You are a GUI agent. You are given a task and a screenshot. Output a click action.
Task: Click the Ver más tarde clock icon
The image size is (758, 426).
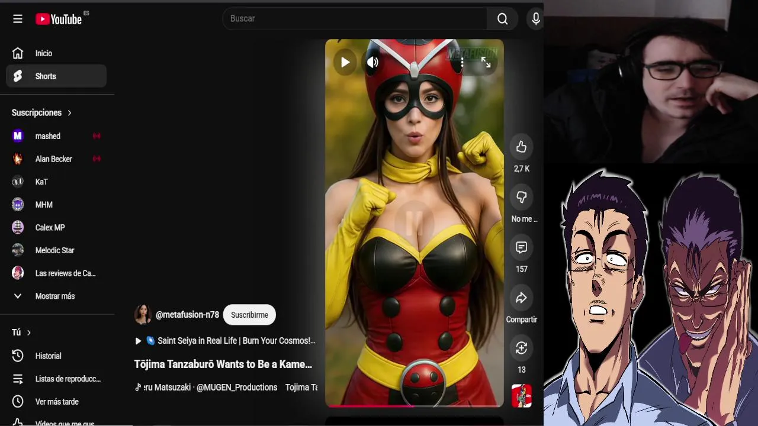18,402
